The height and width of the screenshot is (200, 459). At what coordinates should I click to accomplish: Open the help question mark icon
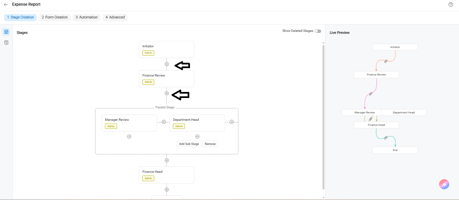click(451, 5)
